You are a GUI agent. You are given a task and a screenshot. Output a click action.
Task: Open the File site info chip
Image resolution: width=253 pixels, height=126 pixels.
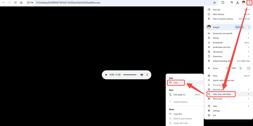[x=30, y=3]
